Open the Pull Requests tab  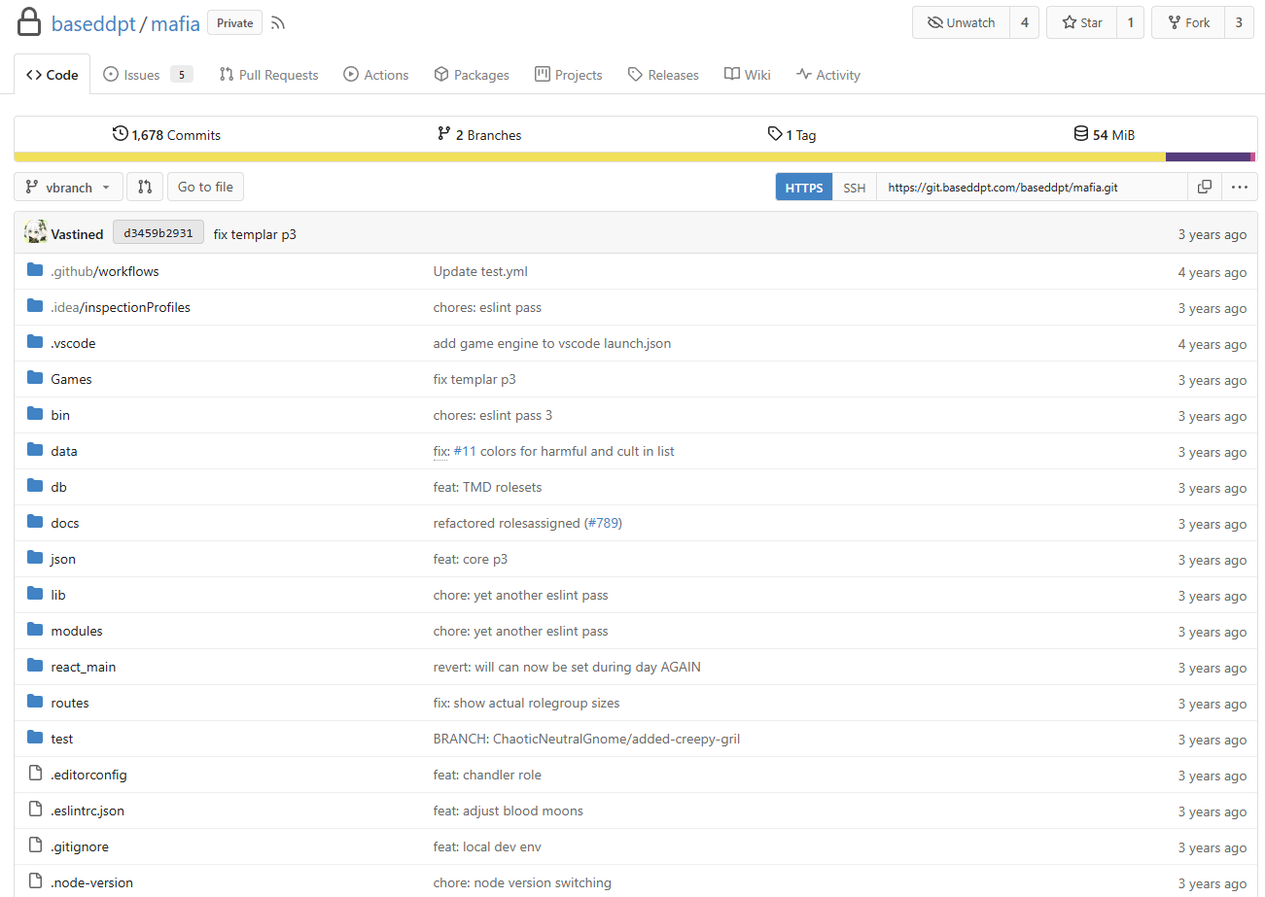(268, 75)
